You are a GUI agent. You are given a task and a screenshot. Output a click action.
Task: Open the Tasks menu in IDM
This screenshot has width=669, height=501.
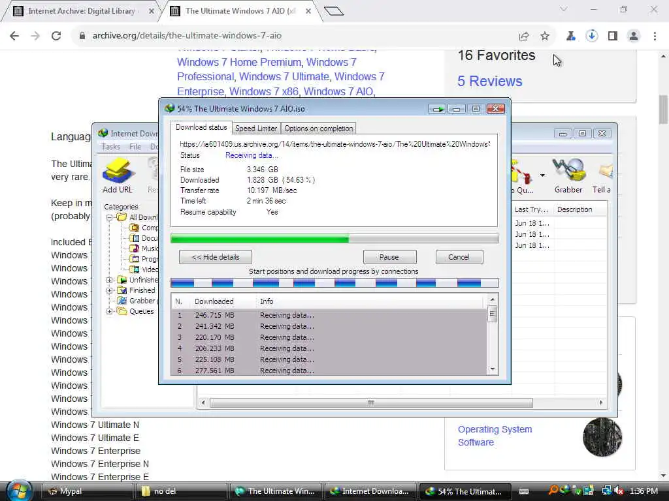(110, 147)
